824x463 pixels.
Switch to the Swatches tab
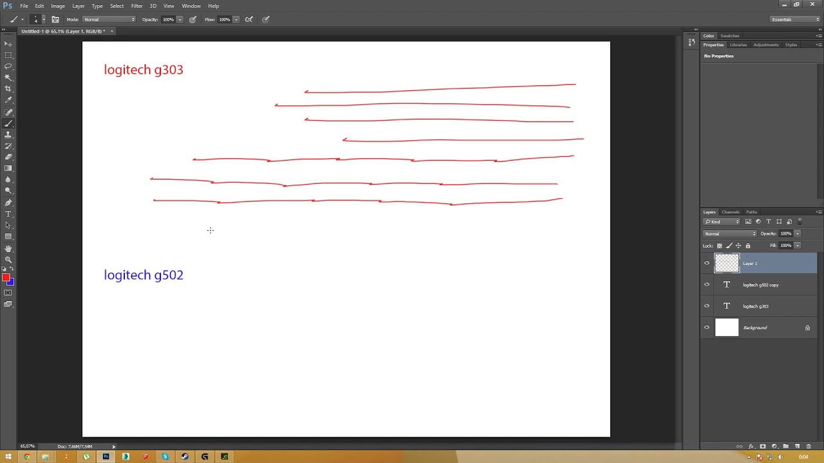pyautogui.click(x=729, y=36)
